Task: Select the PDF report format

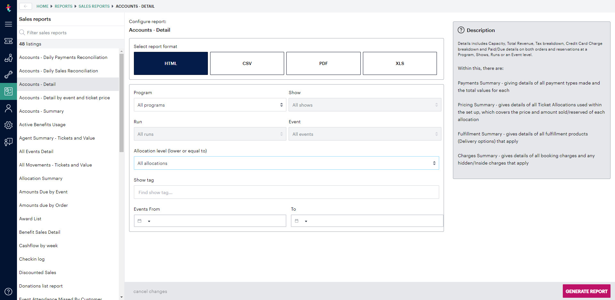Action: 323,63
